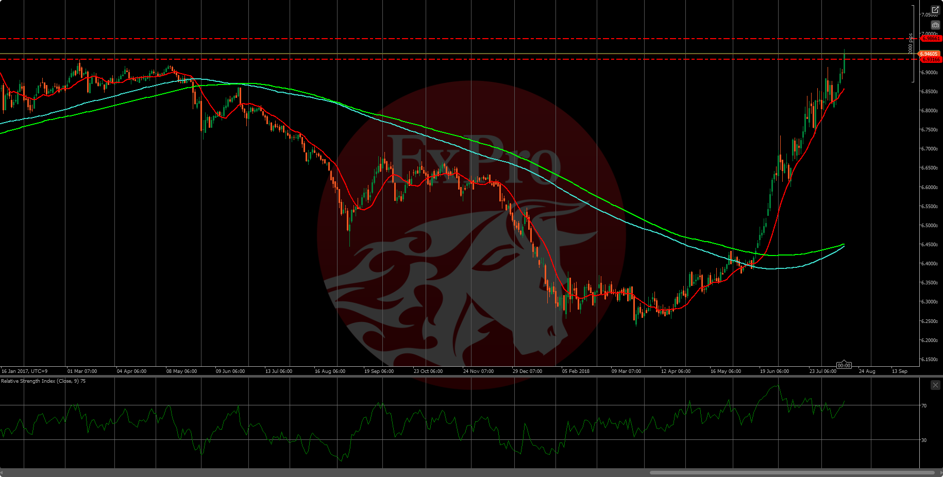The width and height of the screenshot is (943, 477).
Task: Take a chart snapshot with camera icon
Action: click(935, 25)
